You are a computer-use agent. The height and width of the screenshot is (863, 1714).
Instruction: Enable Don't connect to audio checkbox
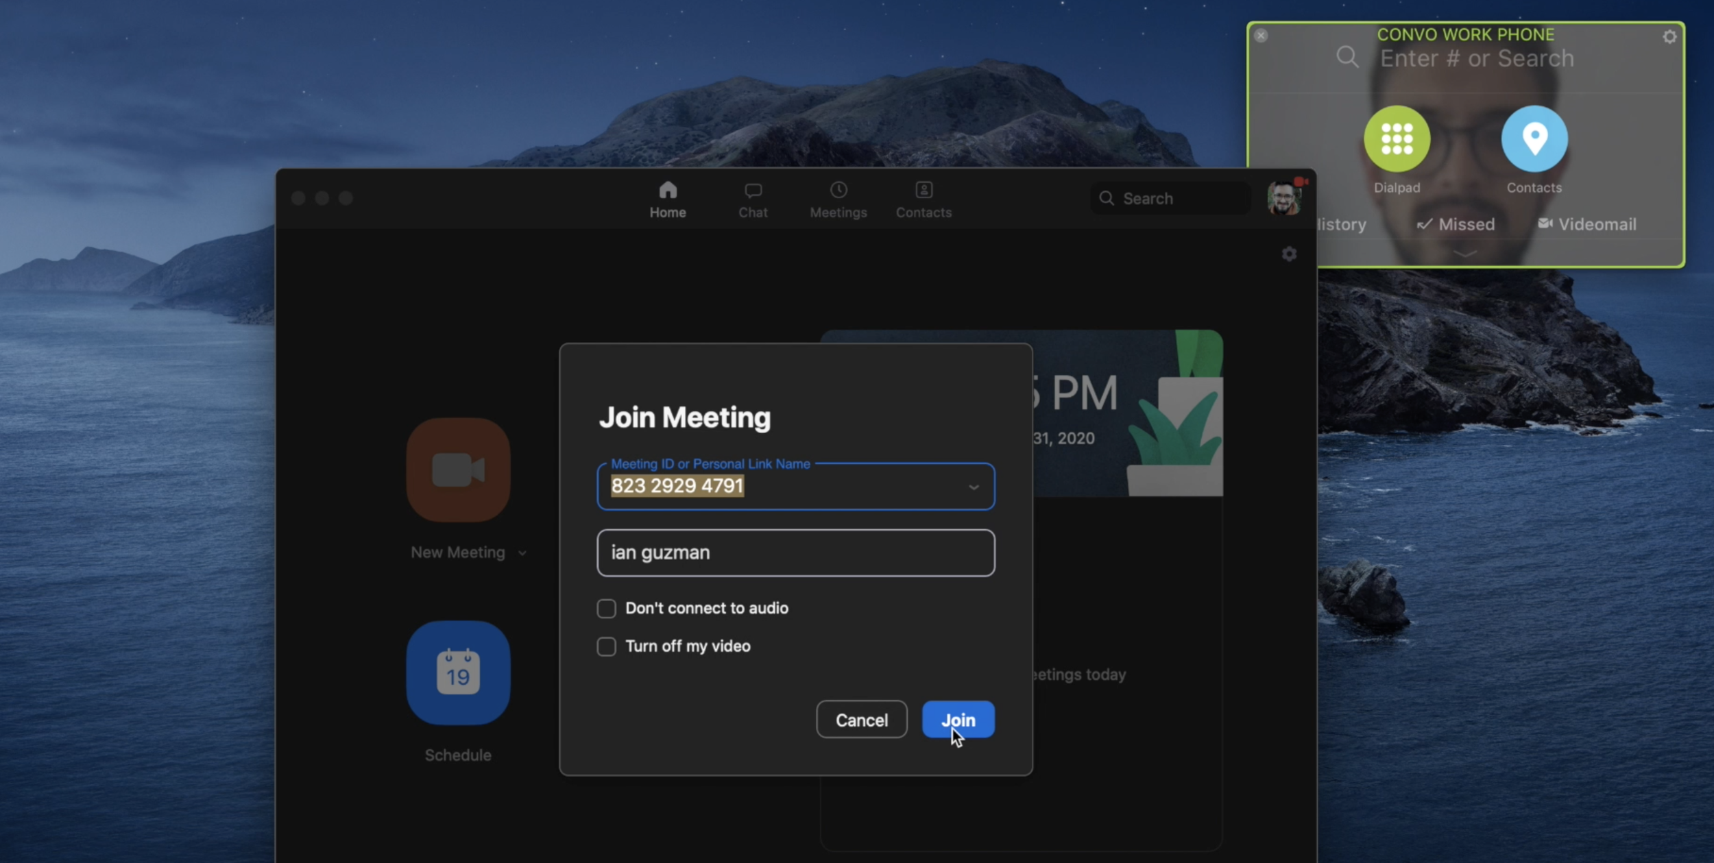click(606, 608)
